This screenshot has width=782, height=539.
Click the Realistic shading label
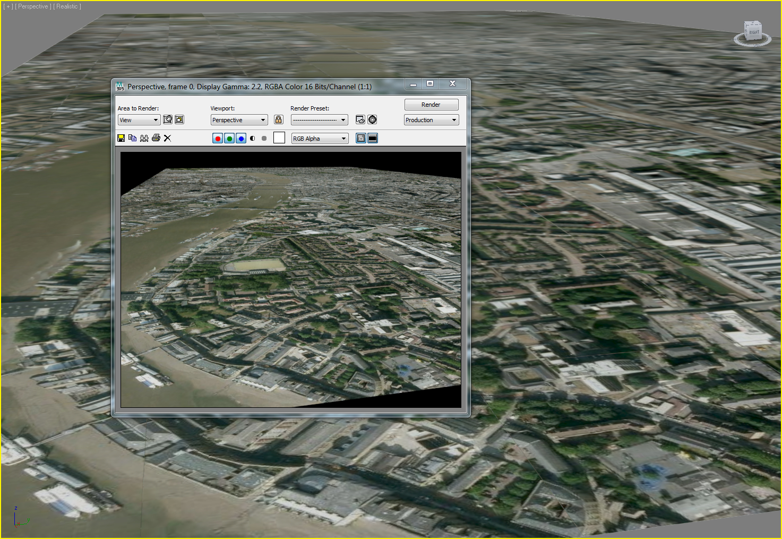(x=67, y=6)
